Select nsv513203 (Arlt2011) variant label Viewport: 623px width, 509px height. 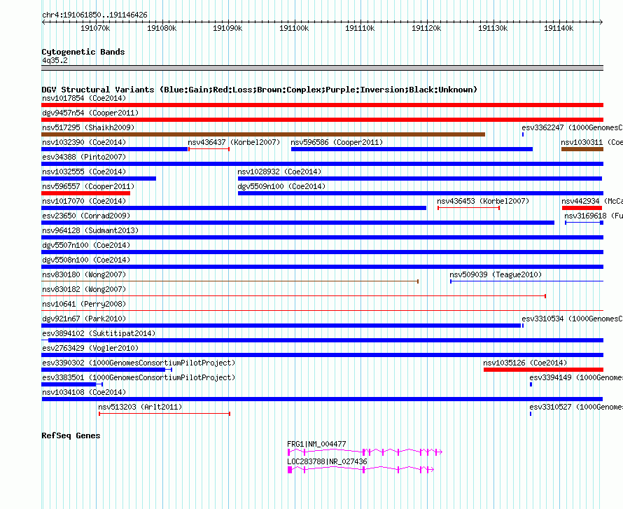coord(140,407)
